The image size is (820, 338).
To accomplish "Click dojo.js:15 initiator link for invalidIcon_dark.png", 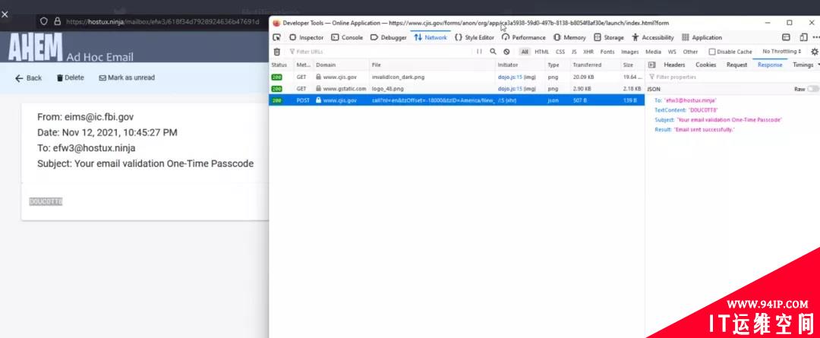I will click(x=510, y=77).
